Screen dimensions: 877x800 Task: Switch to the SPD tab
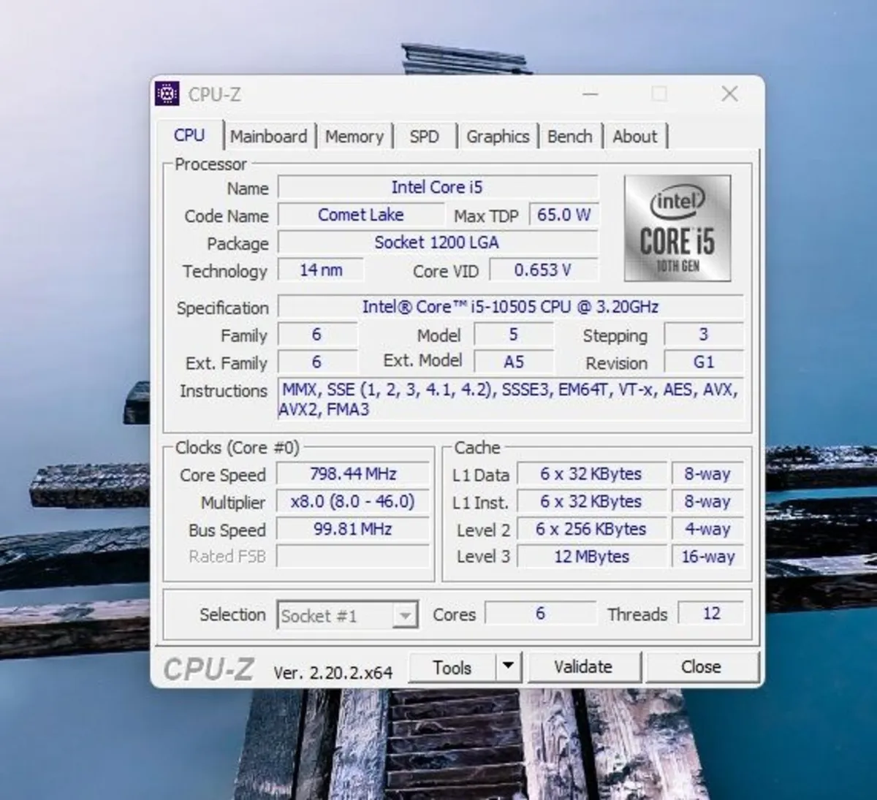tap(424, 137)
